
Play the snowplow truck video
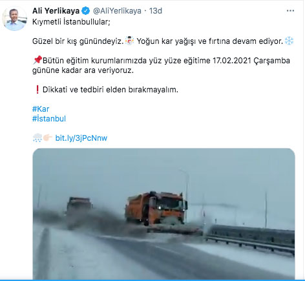click(163, 214)
